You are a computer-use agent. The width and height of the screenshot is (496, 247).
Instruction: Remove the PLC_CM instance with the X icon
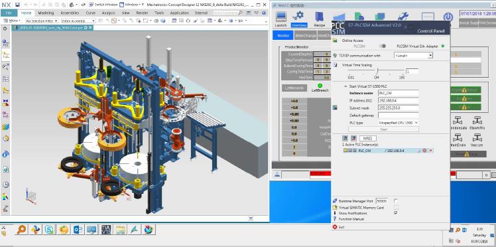[x=430, y=151]
